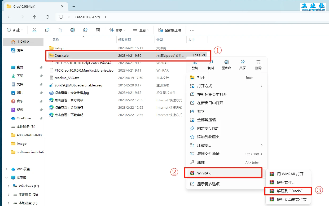Screen dimensions: 329x206
Task: Choose 解压文件... in WinRAR submenu
Action: tap(288, 182)
